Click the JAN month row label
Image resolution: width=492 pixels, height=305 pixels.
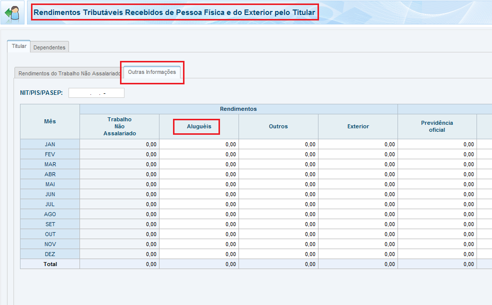point(50,144)
